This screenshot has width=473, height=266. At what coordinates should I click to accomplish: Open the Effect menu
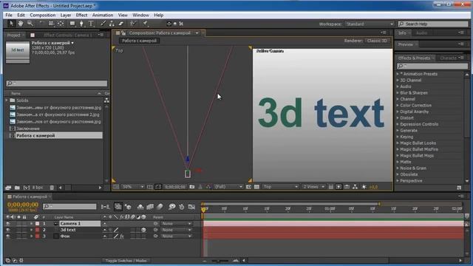(x=81, y=15)
